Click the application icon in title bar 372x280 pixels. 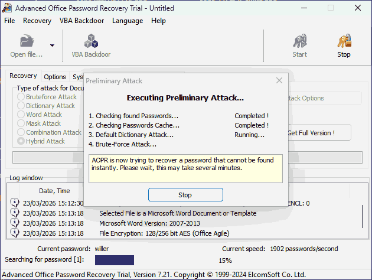pyautogui.click(x=6, y=8)
